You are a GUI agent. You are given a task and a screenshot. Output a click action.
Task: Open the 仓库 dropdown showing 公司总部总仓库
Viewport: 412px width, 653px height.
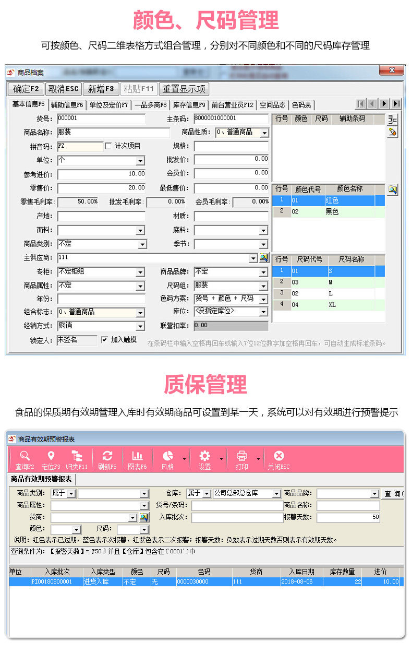[x=276, y=494]
